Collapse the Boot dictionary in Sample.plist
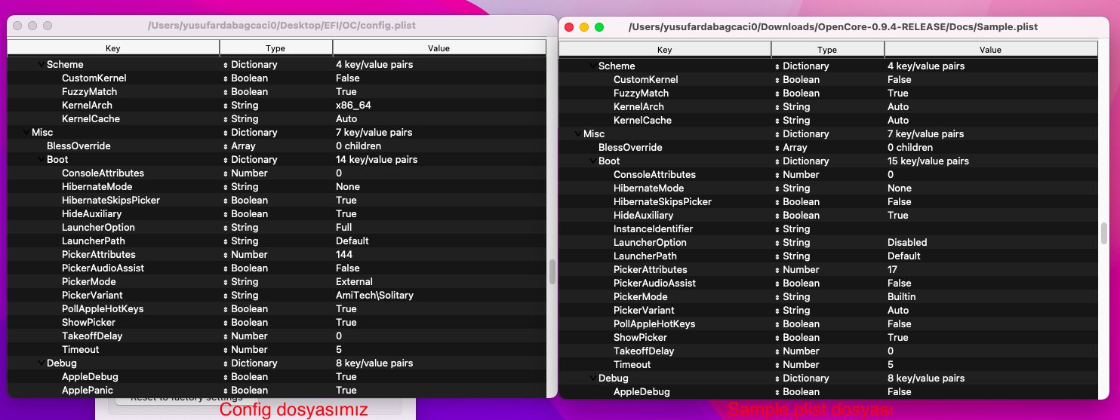1120x420 pixels. pos(592,161)
